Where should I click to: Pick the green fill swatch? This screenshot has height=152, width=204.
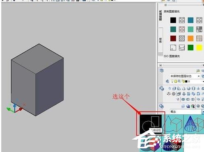coord(190,48)
